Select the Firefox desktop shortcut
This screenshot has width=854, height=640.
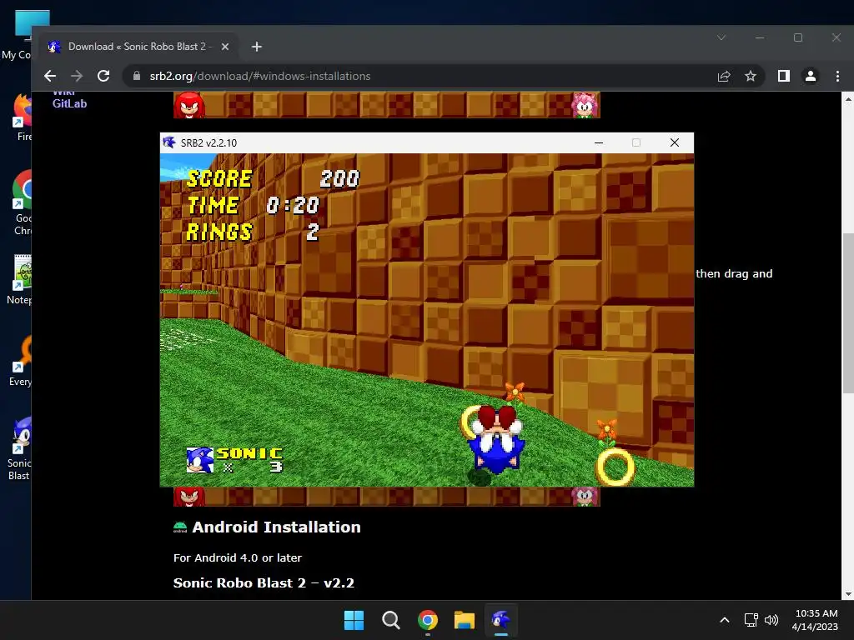pyautogui.click(x=23, y=117)
